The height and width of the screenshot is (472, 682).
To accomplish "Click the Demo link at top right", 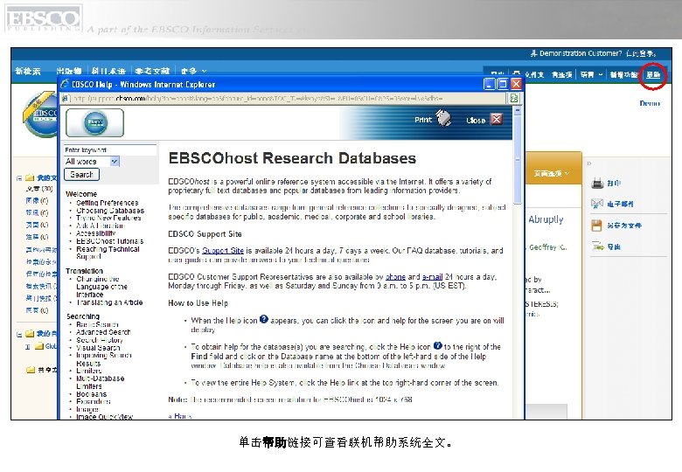I will coord(650,103).
